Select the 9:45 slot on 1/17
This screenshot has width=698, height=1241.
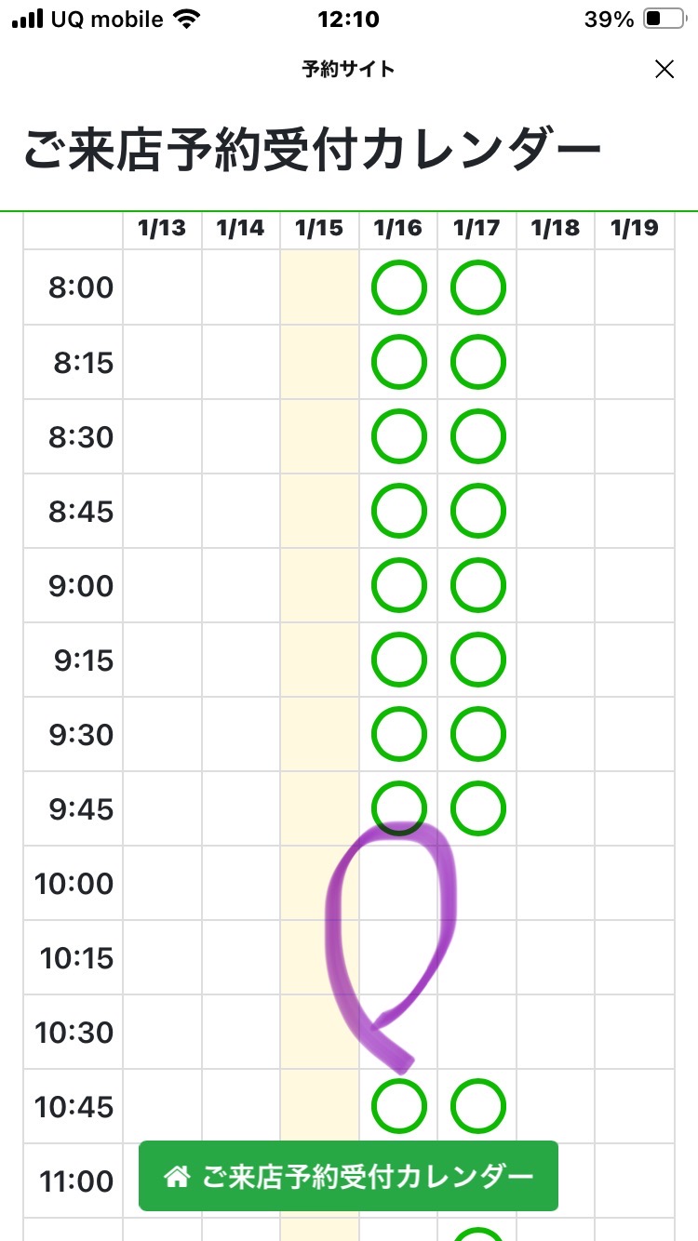[478, 808]
